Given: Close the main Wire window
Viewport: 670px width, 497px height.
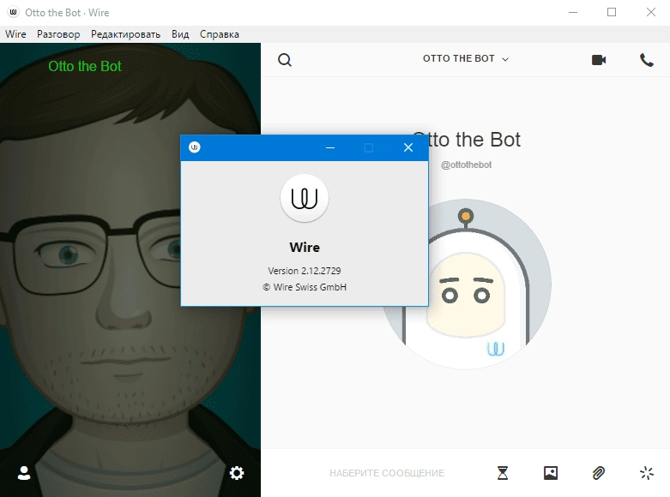Looking at the screenshot, I should 650,12.
